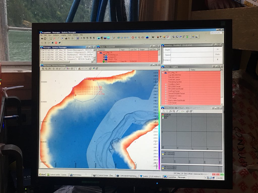Click the Help menu
The image size is (258, 193).
coord(81,35)
